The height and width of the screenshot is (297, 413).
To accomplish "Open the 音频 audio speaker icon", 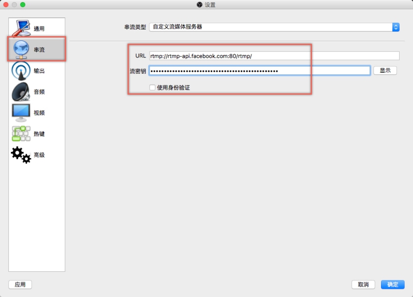I will tap(21, 92).
